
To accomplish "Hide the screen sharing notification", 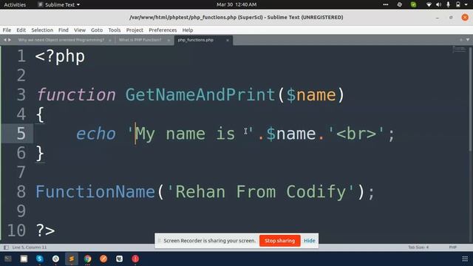I will pos(309,241).
